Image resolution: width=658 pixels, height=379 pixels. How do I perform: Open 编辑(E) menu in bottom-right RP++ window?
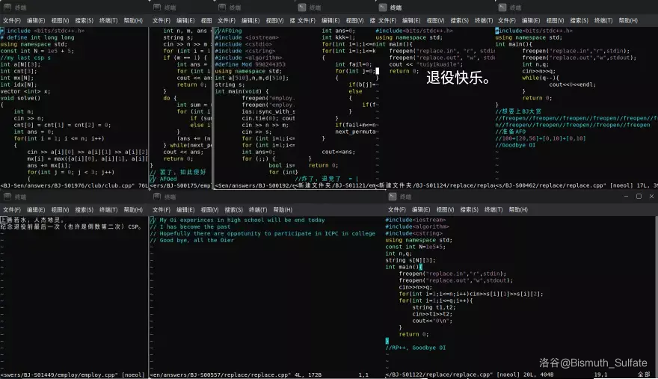[422, 209]
